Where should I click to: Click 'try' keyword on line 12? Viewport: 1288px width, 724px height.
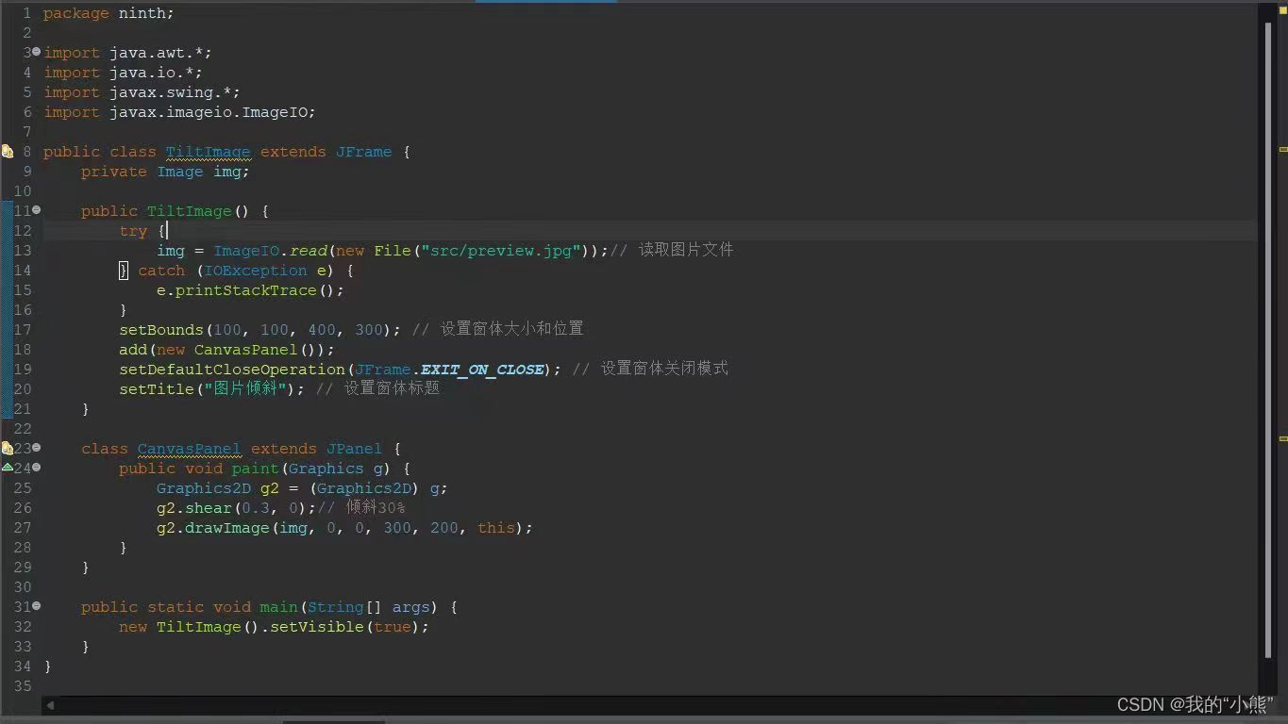pos(133,231)
